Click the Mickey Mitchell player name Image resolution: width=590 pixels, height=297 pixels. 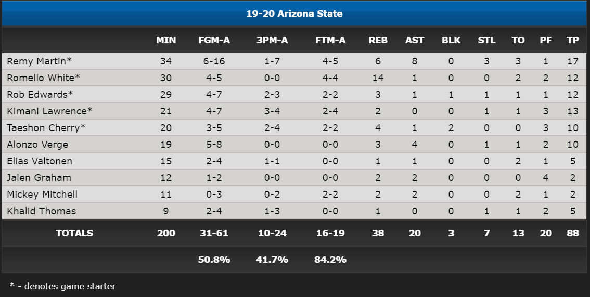(42, 195)
